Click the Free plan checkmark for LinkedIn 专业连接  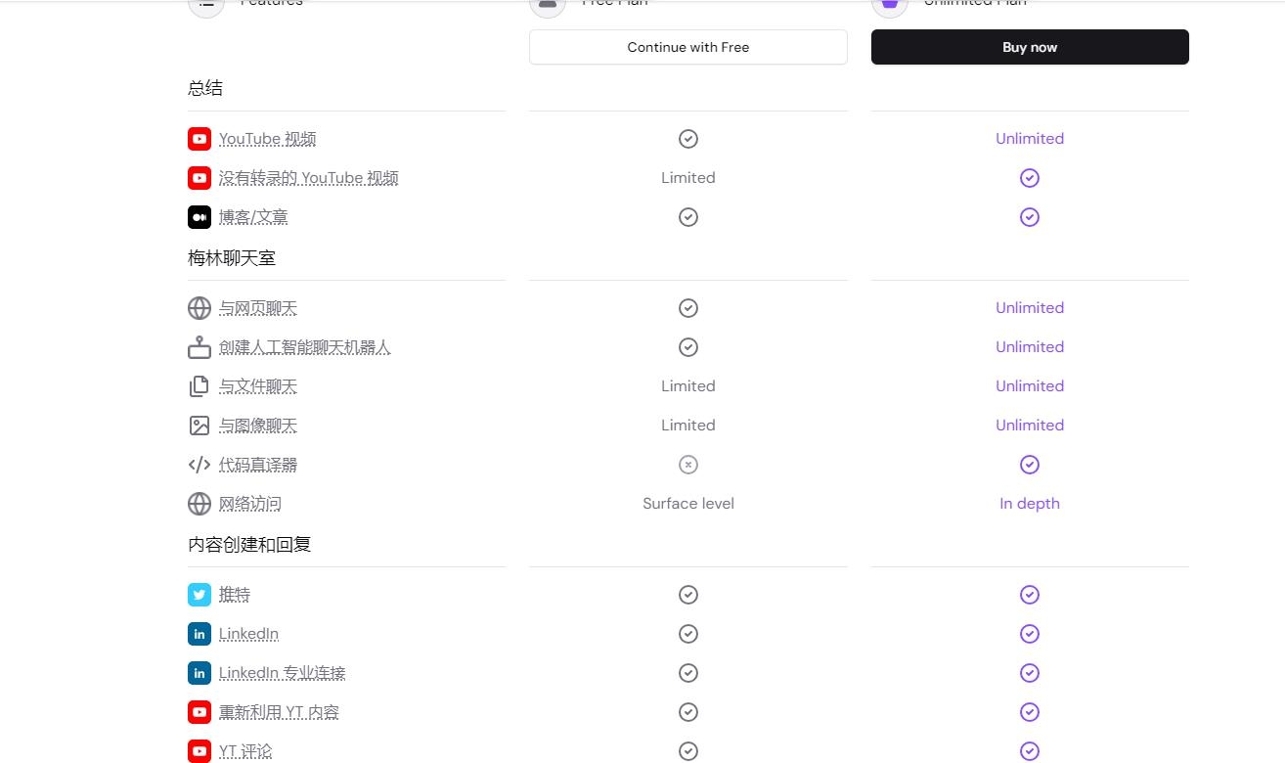(x=688, y=673)
